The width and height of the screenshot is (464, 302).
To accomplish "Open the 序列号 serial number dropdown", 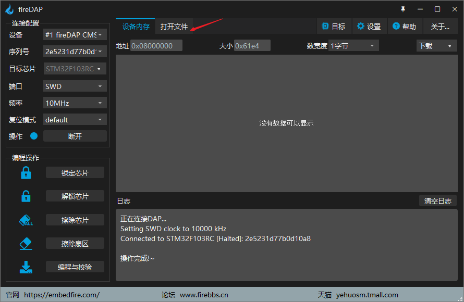I will coord(75,52).
